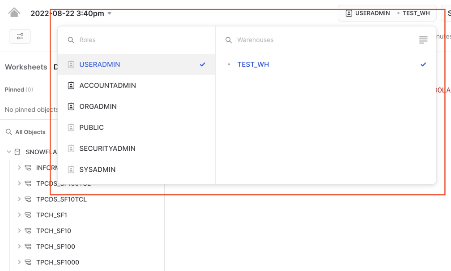Click the SECURITYADMIN role badge icon
Viewport: 451px width, 271px height.
71,148
